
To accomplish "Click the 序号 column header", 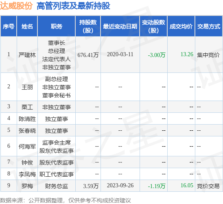I will pos(9,26).
